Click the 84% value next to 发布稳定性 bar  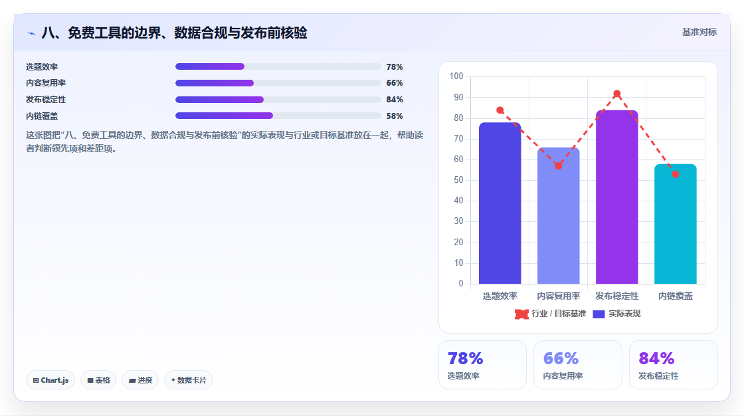pos(395,100)
